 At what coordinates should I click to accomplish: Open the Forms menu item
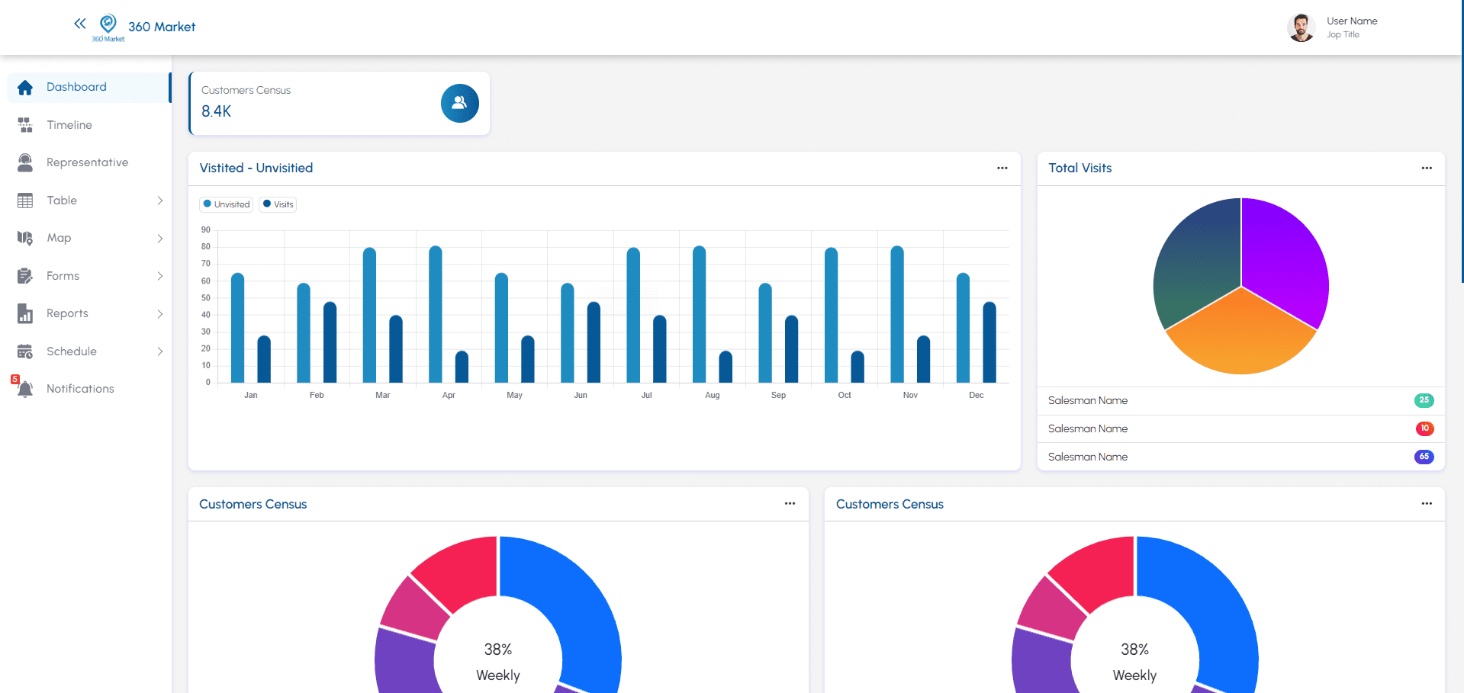tap(63, 276)
